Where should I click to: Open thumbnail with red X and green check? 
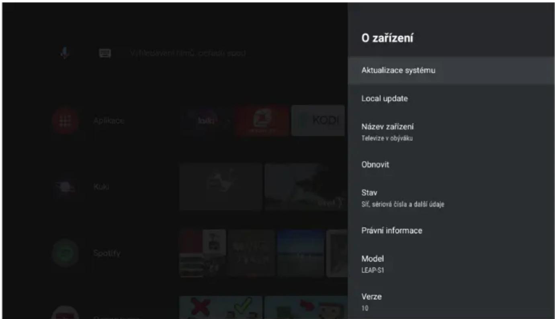[x=221, y=307]
